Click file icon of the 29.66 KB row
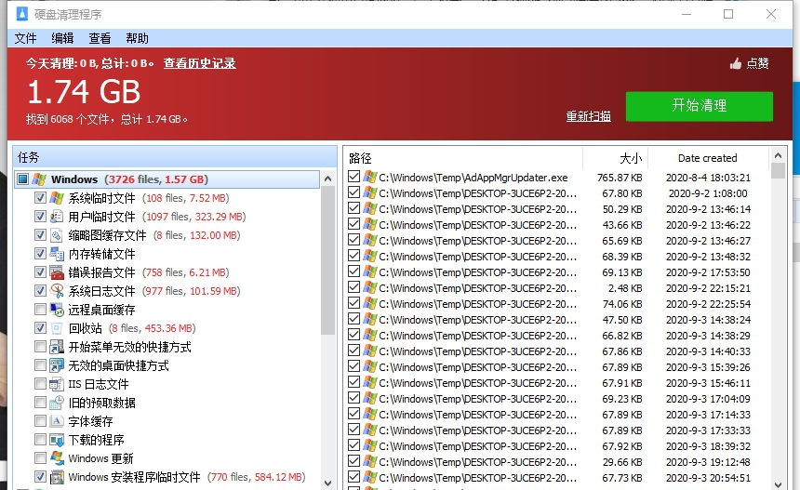 [x=370, y=461]
